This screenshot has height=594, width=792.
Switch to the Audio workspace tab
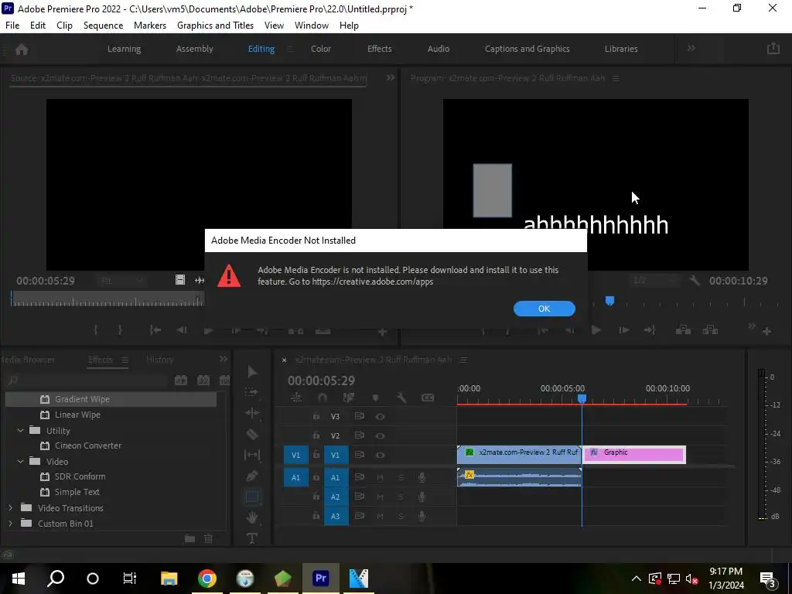(439, 49)
